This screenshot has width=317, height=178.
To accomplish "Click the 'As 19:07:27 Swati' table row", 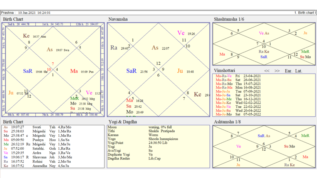I will click(37, 127).
